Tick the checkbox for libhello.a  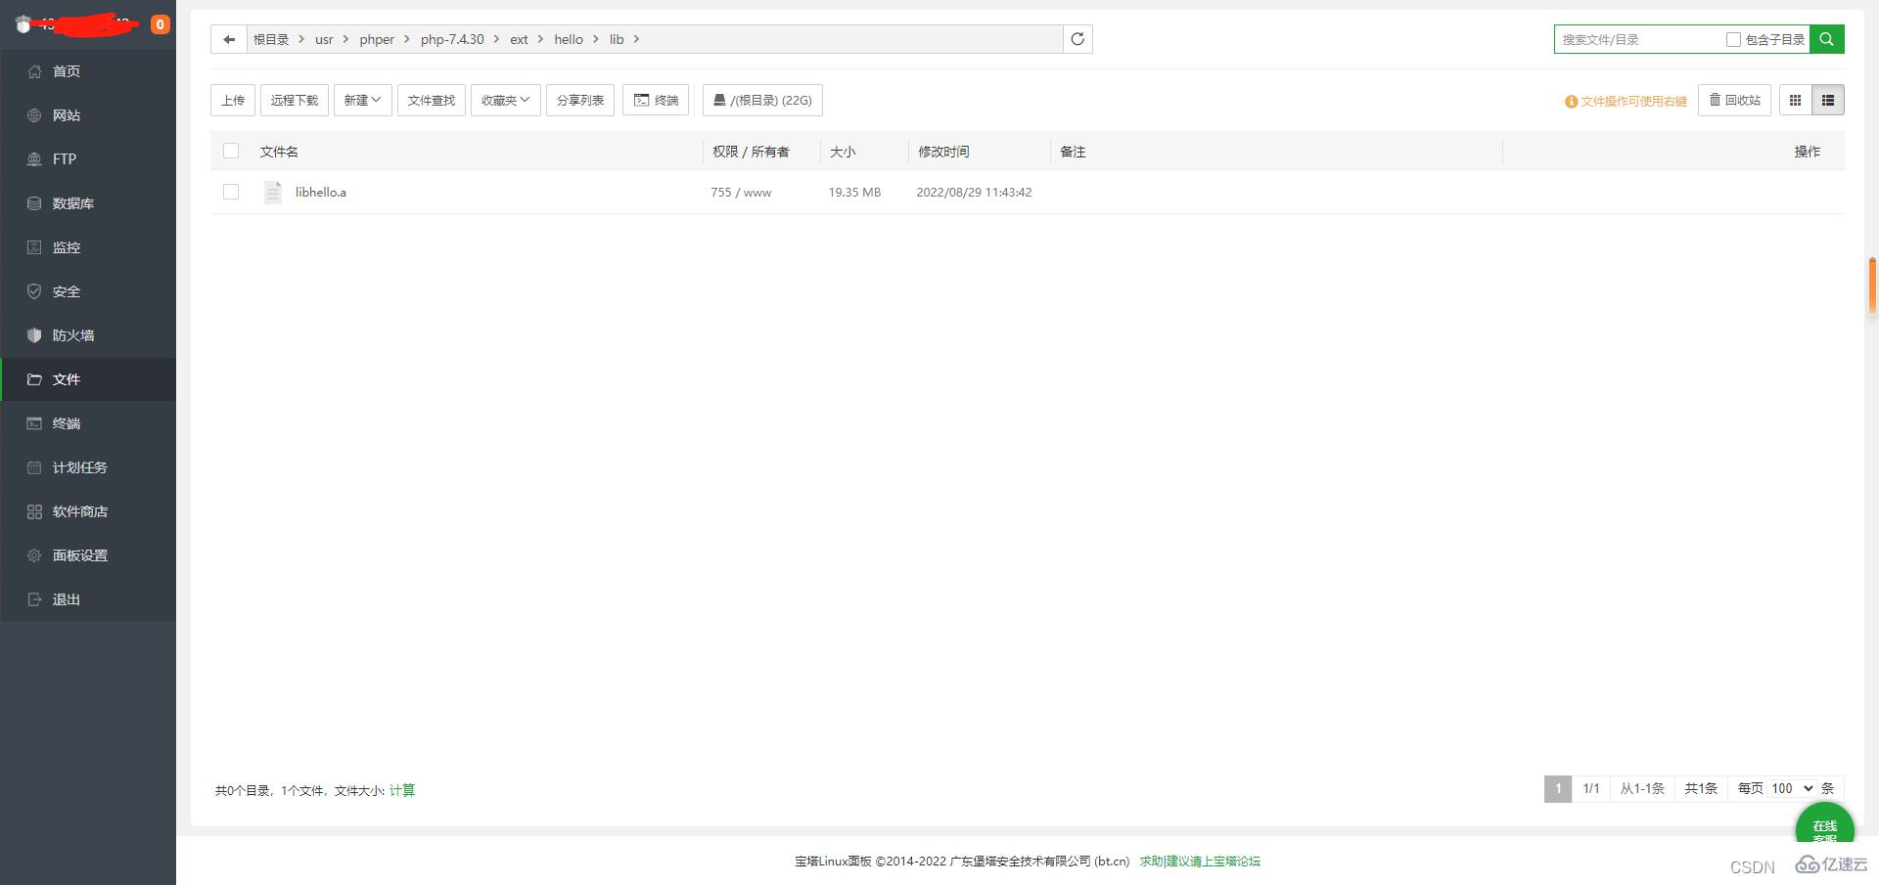(231, 192)
